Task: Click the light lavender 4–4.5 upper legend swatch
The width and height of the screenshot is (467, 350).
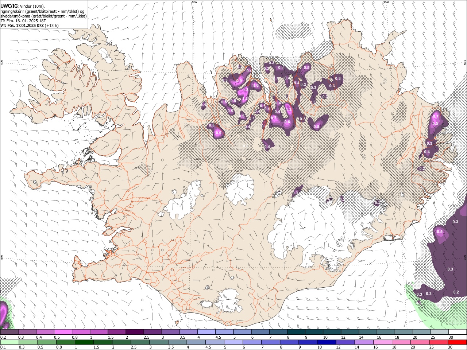Action: coord(206,332)
